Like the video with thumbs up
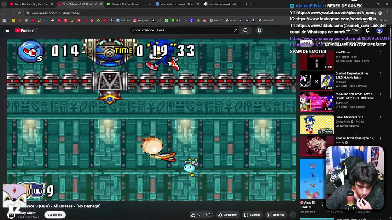Screen dimensions: 392x220 (196, 215)
